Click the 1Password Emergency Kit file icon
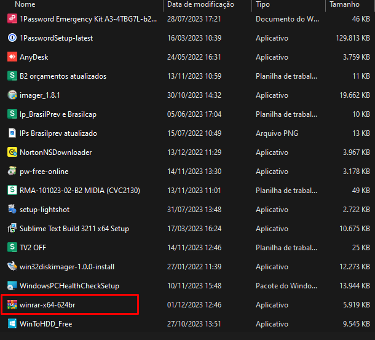Image resolution: width=375 pixels, height=340 pixels. [12, 19]
